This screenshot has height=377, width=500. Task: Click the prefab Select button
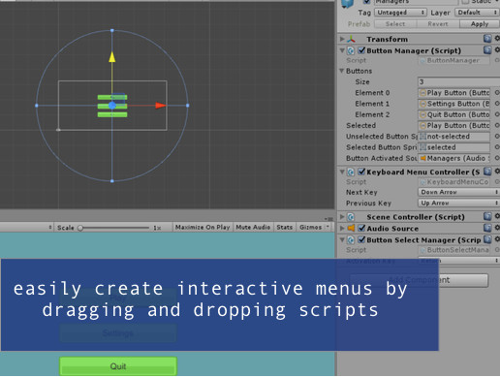coord(395,24)
